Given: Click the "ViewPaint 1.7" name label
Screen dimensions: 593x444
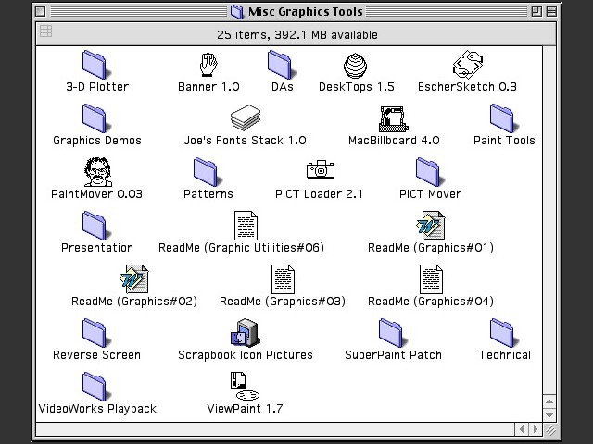Looking at the screenshot, I should tap(245, 409).
